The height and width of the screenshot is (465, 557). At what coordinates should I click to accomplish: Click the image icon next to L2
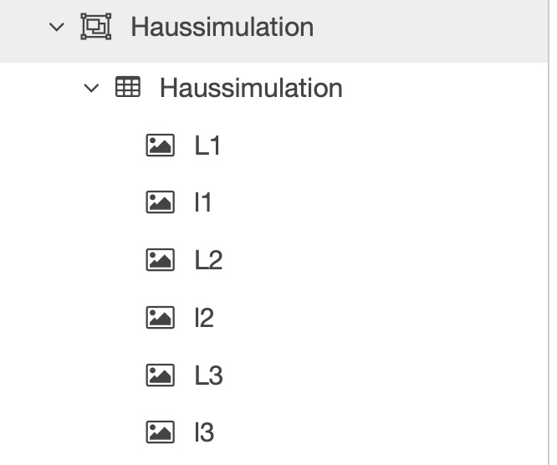[x=160, y=260]
